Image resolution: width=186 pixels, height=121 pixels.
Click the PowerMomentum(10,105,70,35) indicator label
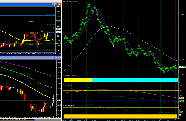click(x=74, y=116)
